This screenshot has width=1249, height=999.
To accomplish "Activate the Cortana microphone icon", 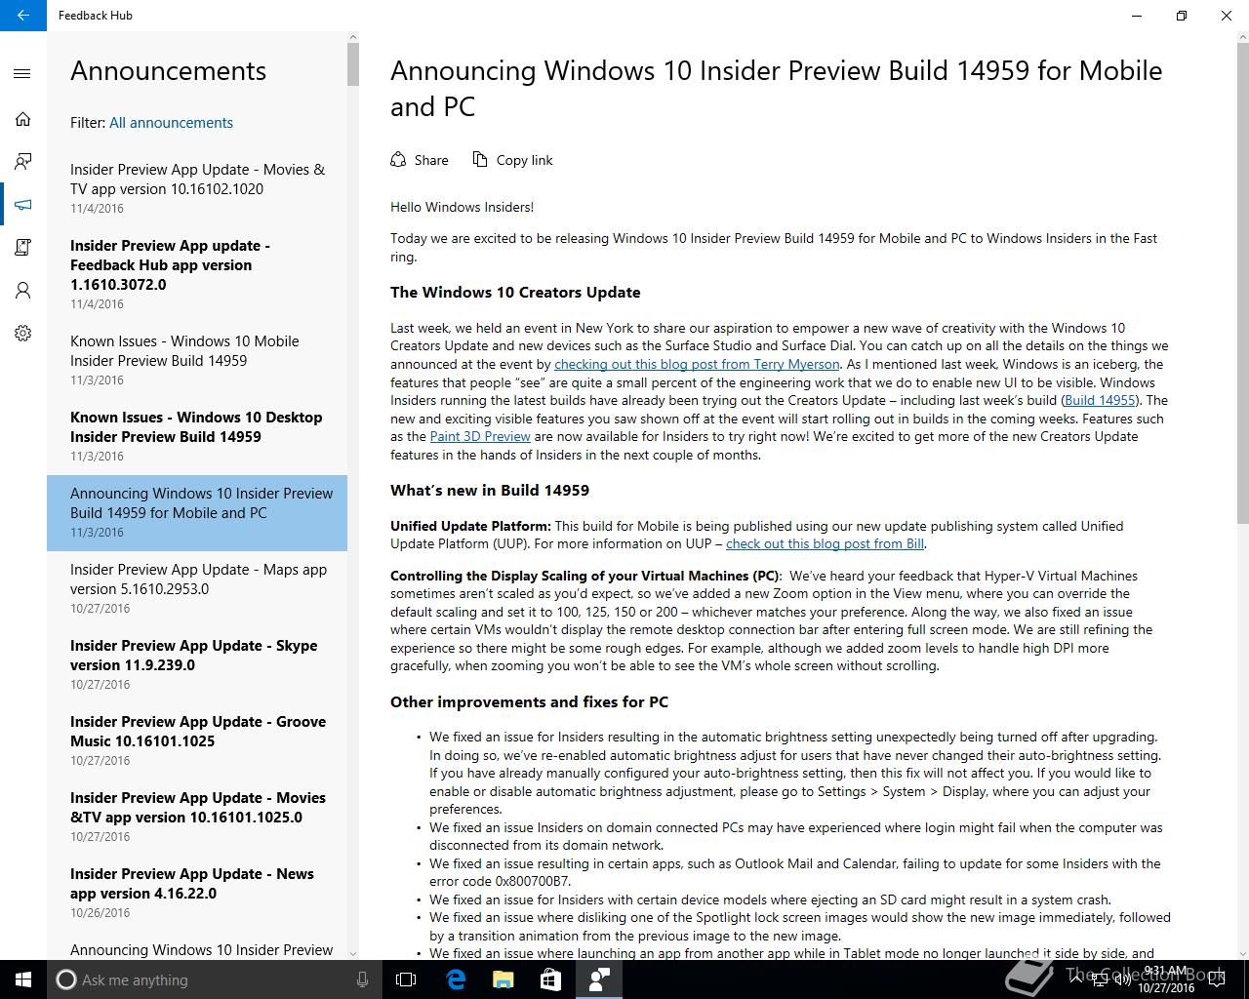I will point(362,979).
